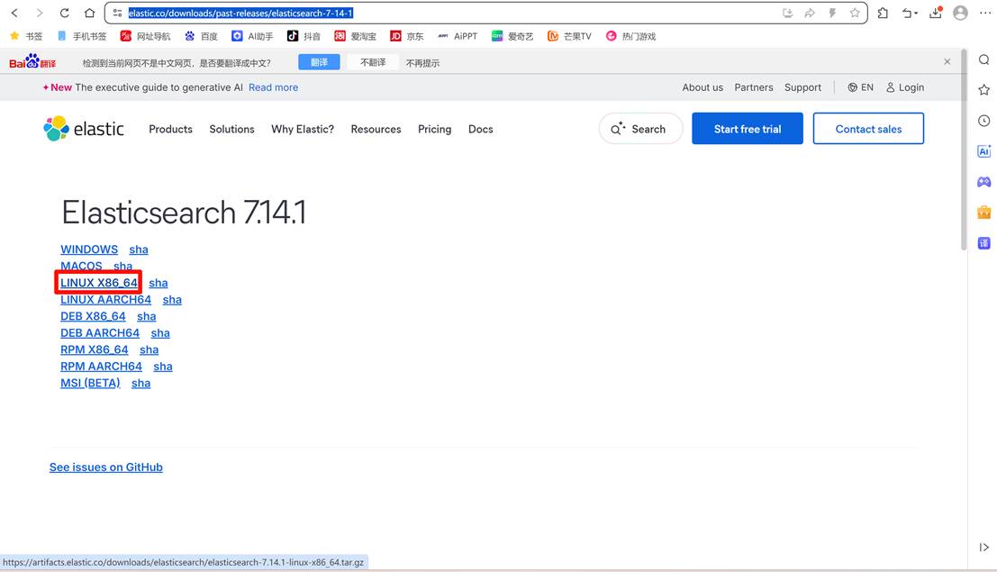997x572 pixels.
Task: Open the 京东 bookmark
Action: coord(407,36)
